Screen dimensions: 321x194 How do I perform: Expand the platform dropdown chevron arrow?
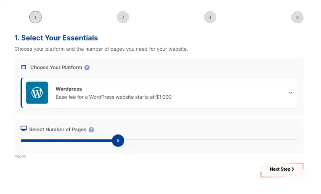click(290, 93)
